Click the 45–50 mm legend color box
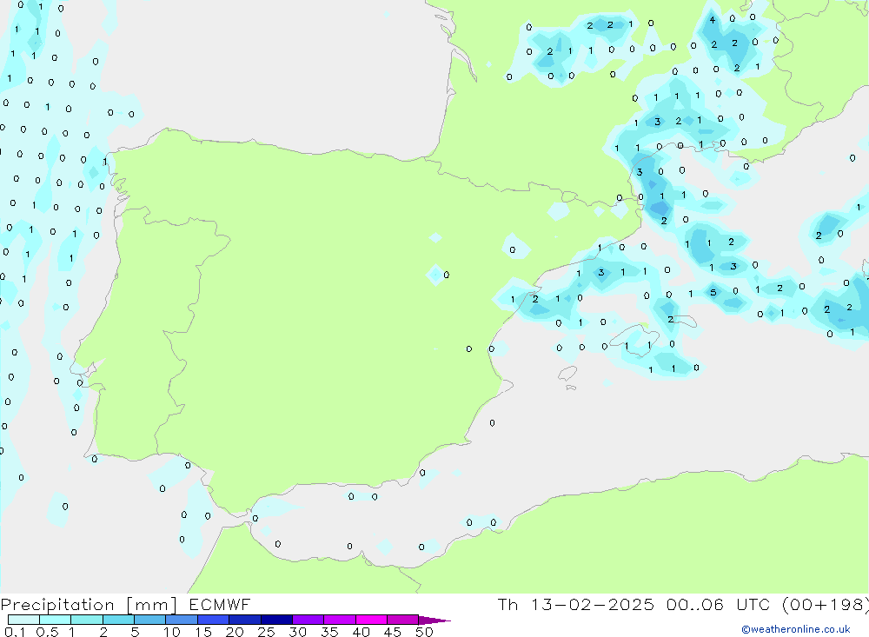This screenshot has height=637, width=869. point(402,620)
